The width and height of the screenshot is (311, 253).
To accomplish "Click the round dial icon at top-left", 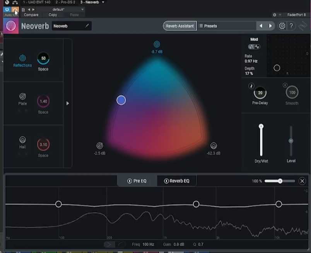I will pos(7,2).
